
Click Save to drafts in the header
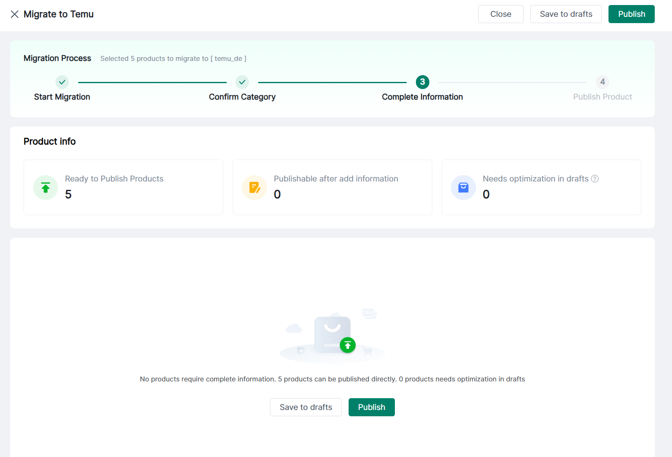pyautogui.click(x=566, y=14)
